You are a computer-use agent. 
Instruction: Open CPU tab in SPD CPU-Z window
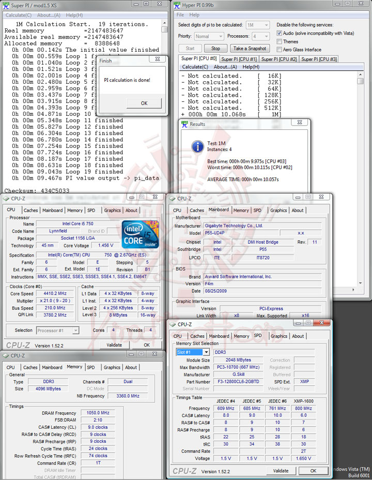click(177, 336)
